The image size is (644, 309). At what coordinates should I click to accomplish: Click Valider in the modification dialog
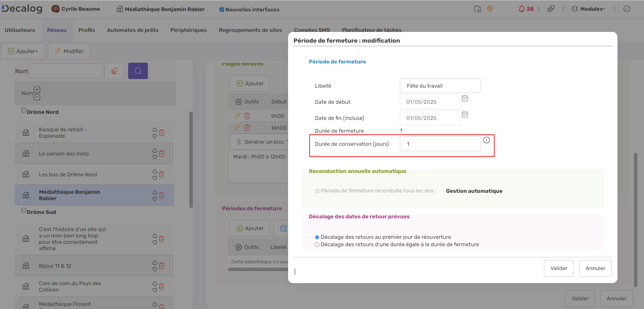tap(559, 268)
